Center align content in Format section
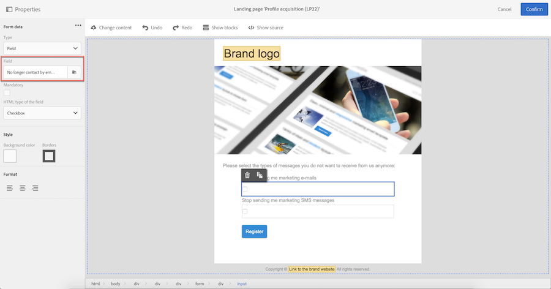551x289 pixels. [23, 188]
